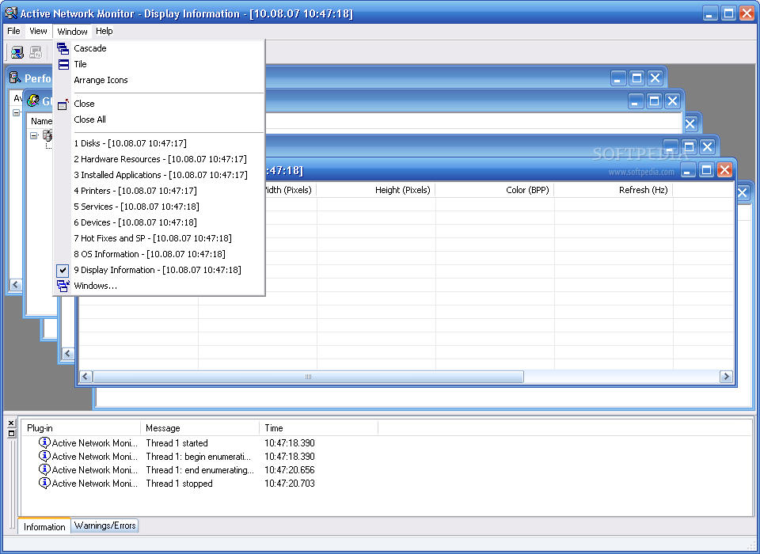
Task: Switch to the Information tab
Action: [44, 527]
